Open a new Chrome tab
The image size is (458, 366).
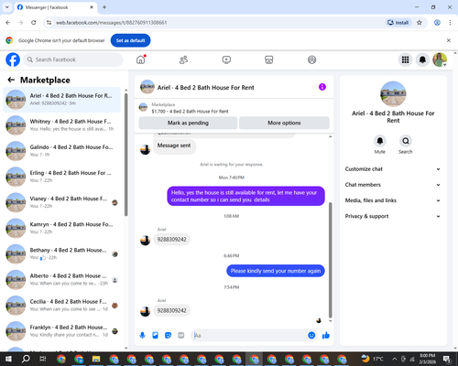pyautogui.click(x=104, y=7)
